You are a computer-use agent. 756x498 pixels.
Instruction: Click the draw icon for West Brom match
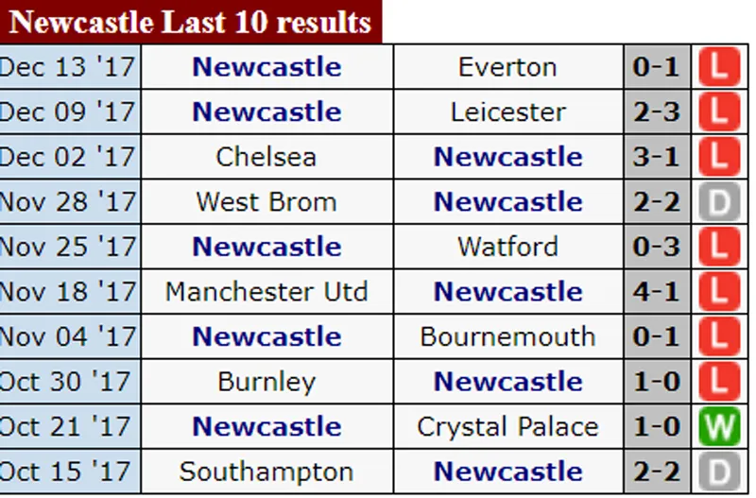pyautogui.click(x=718, y=202)
